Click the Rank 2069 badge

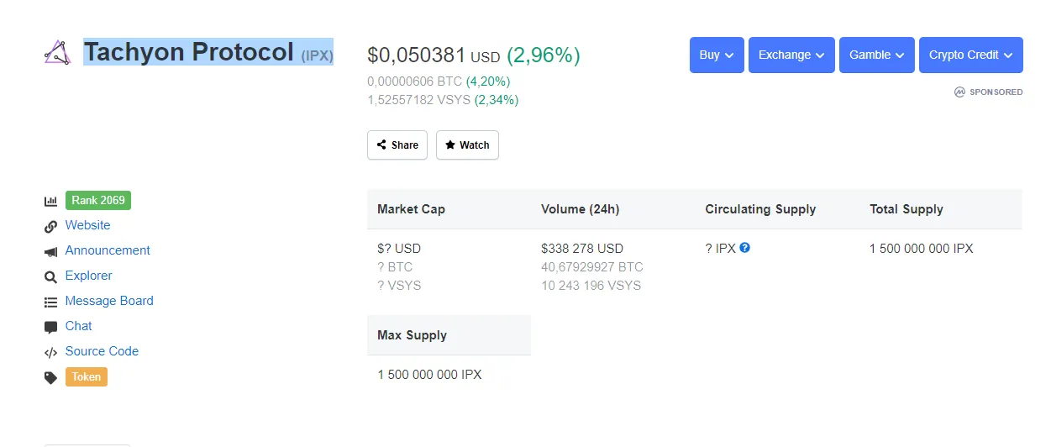pyautogui.click(x=98, y=200)
